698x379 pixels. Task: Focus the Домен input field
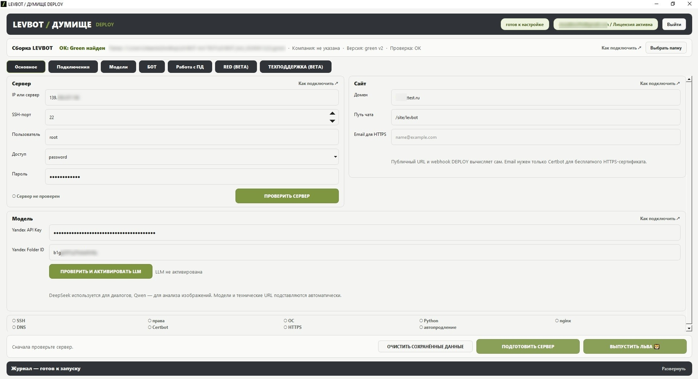point(535,97)
